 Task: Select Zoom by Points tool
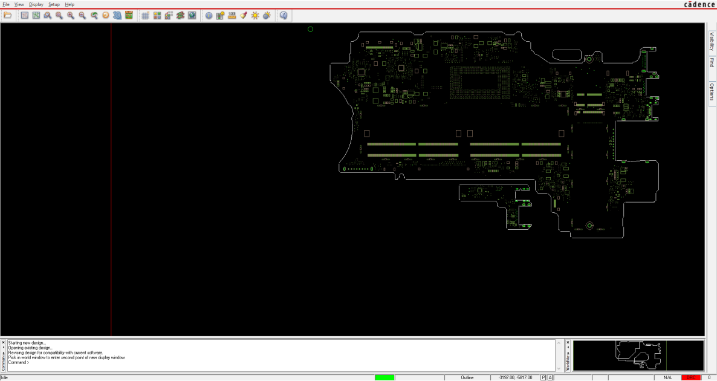click(48, 15)
